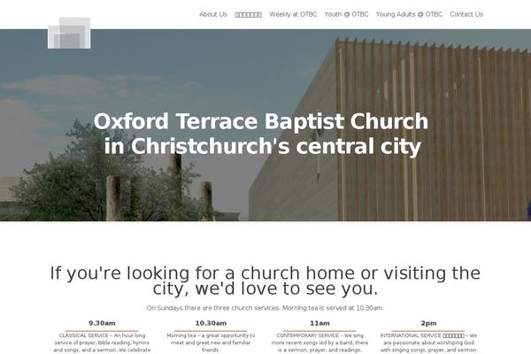Select the 11am service time heading
The image size is (531, 354).
(319, 323)
